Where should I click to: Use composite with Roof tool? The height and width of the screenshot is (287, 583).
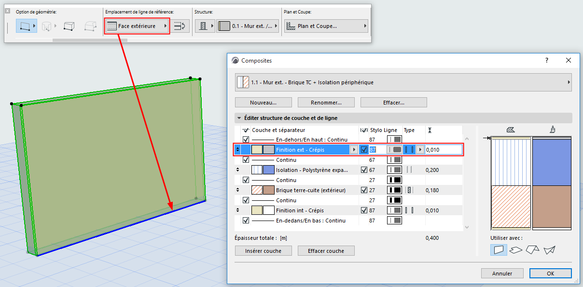533,249
